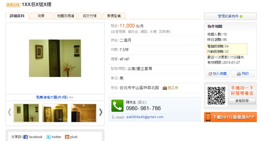The height and width of the screenshot is (141, 270).
Task: Select the 成交行情 tab
Action: (90, 16)
